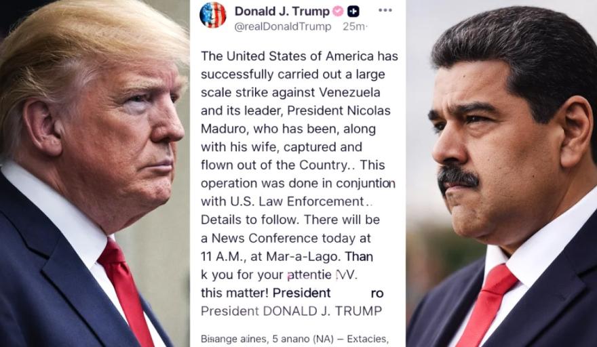Select the left photo of the man in profile
The height and width of the screenshot is (347, 597).
95,173
